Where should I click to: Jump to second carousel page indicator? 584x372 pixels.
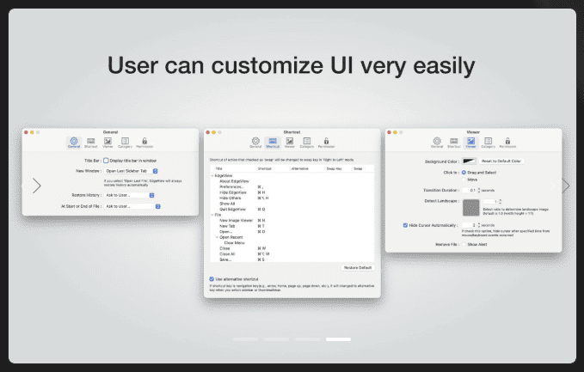pos(276,339)
